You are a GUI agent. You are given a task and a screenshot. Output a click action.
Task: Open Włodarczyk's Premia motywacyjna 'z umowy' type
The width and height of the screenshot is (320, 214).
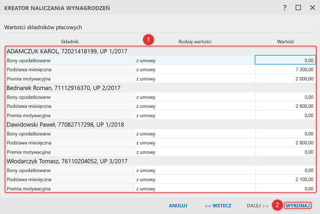click(x=195, y=189)
